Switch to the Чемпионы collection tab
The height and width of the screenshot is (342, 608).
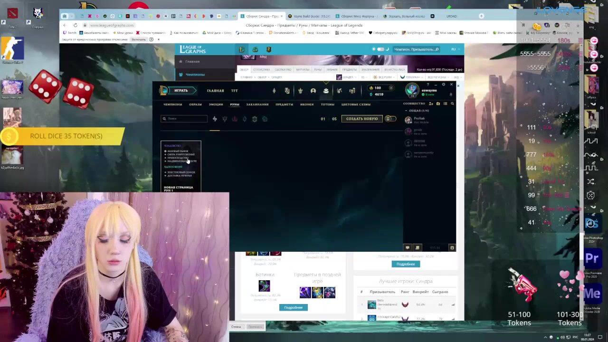pyautogui.click(x=172, y=104)
